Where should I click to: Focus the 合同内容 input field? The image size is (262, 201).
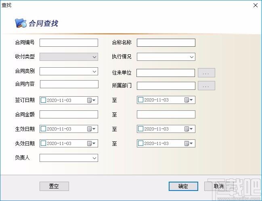click(69, 84)
